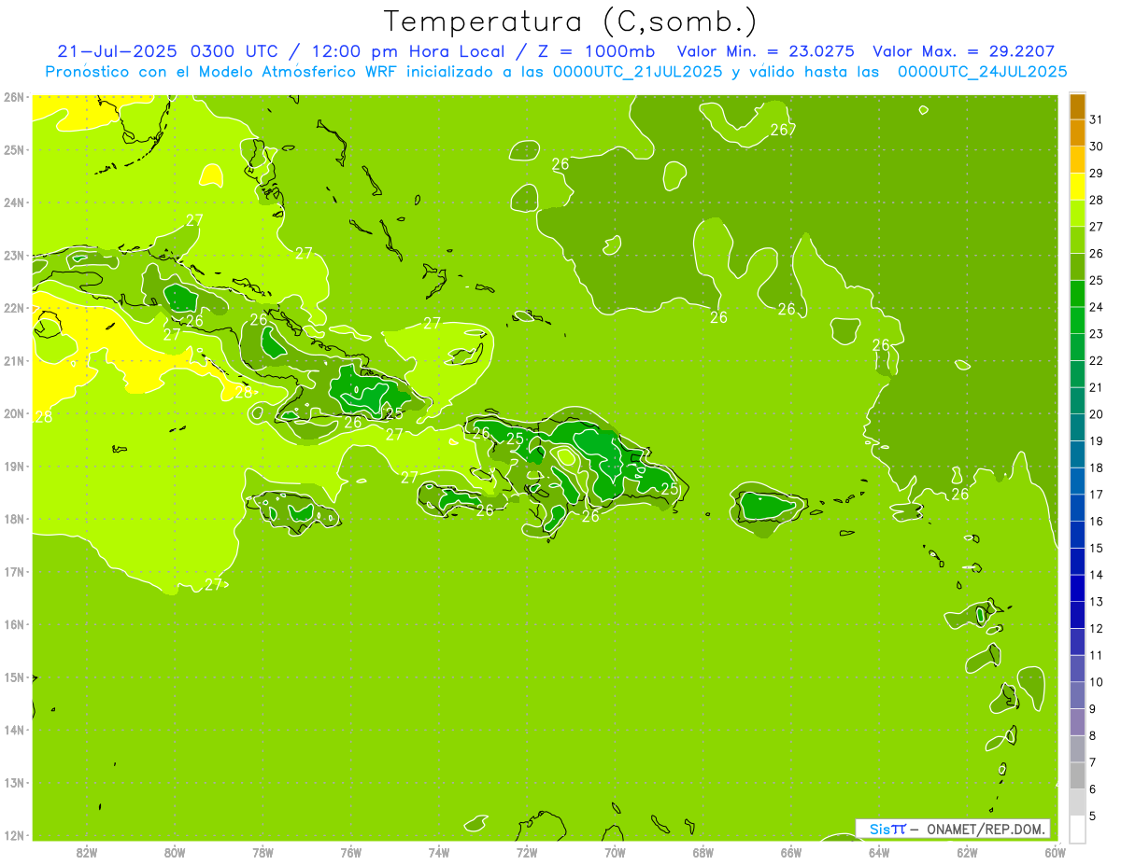Select yellow legend swatch between 28 and 29
The width and height of the screenshot is (1121, 865).
(1077, 186)
